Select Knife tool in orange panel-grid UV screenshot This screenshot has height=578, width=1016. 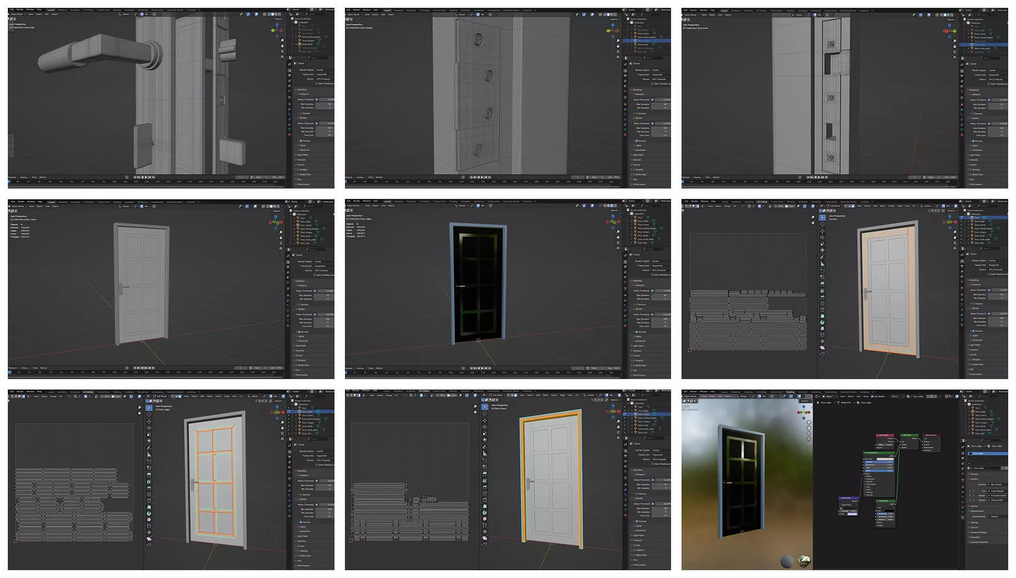tap(149, 499)
